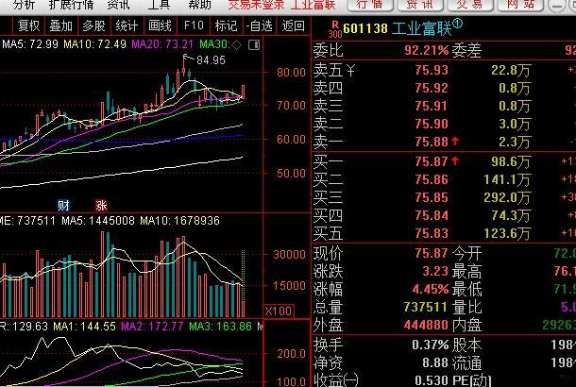Viewport: 576px width, 387px height.
Task: Click volume MA10: 1678936 label
Action: tap(180, 221)
